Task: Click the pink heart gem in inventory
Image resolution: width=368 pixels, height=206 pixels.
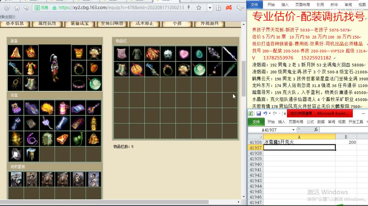Action: click(x=183, y=54)
